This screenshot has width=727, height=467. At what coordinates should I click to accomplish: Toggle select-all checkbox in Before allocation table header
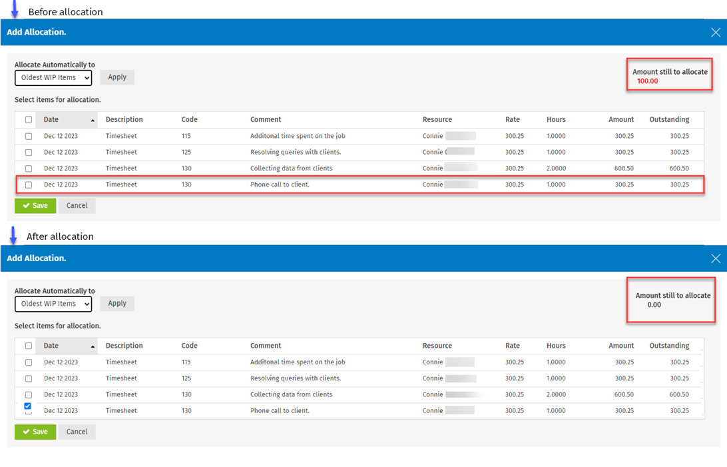click(x=29, y=120)
